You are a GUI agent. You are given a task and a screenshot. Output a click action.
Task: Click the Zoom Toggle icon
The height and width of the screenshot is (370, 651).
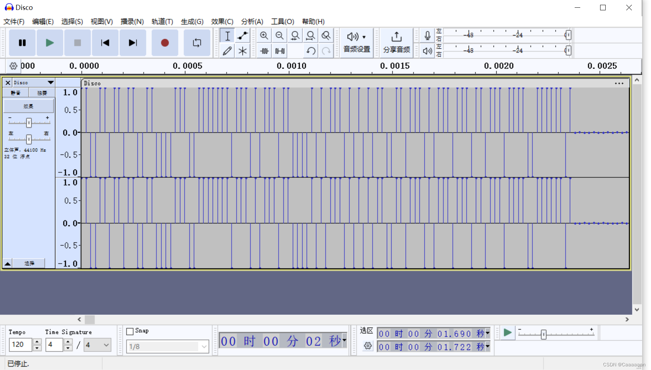click(326, 36)
